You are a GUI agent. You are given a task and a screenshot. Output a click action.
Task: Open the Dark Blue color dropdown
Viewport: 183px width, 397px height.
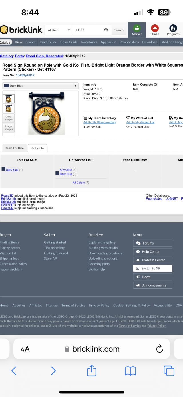pyautogui.click(x=40, y=86)
